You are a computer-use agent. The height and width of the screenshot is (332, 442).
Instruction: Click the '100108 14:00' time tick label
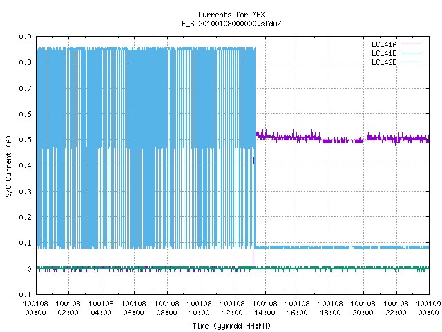pyautogui.click(x=265, y=308)
